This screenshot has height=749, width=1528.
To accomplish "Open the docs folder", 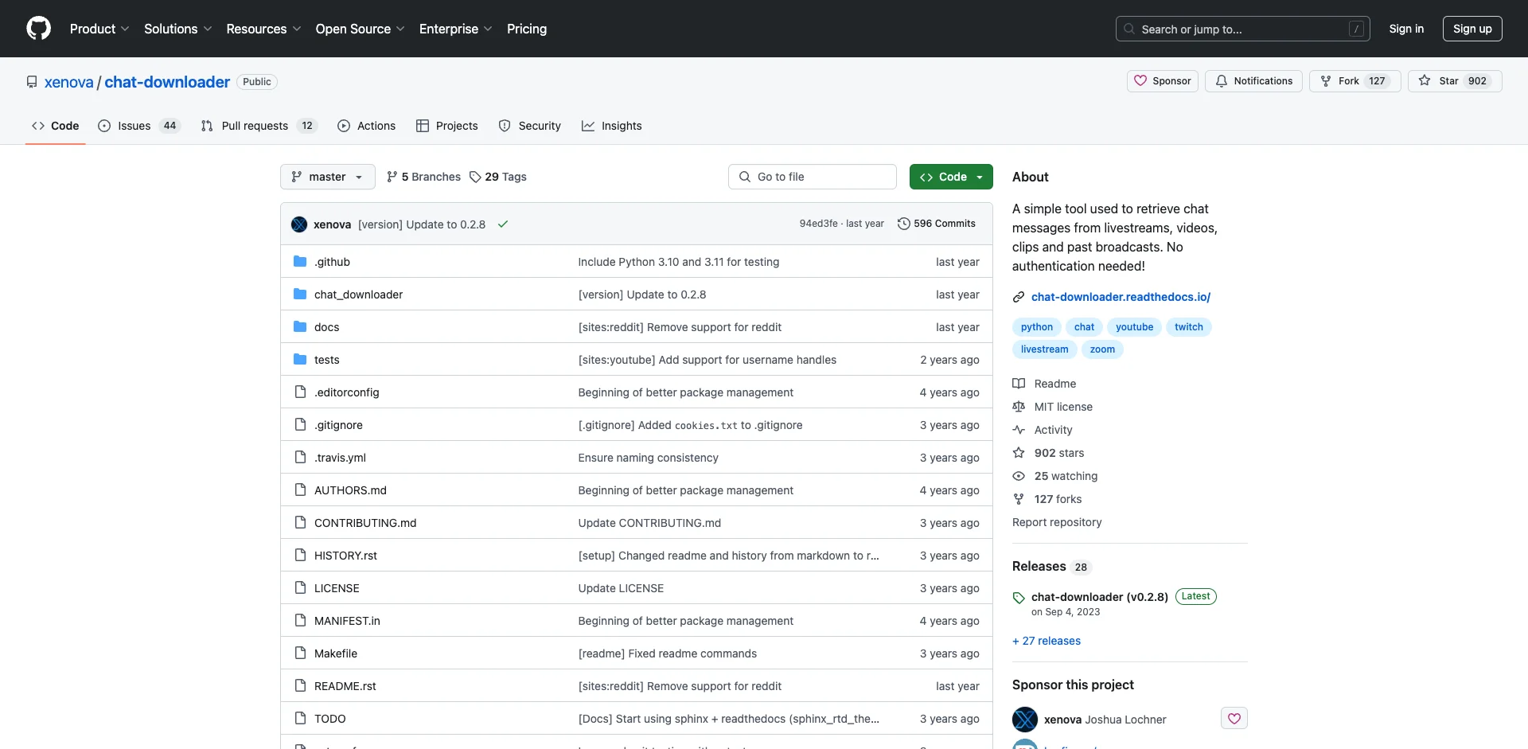I will click(x=326, y=327).
